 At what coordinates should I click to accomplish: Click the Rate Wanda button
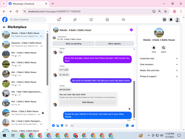(x=88, y=102)
